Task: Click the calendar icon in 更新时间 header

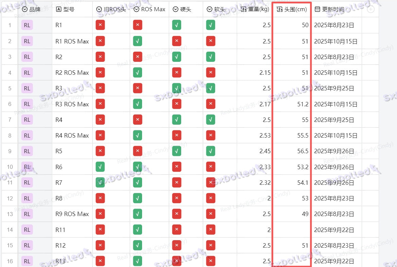Action: 317,10
